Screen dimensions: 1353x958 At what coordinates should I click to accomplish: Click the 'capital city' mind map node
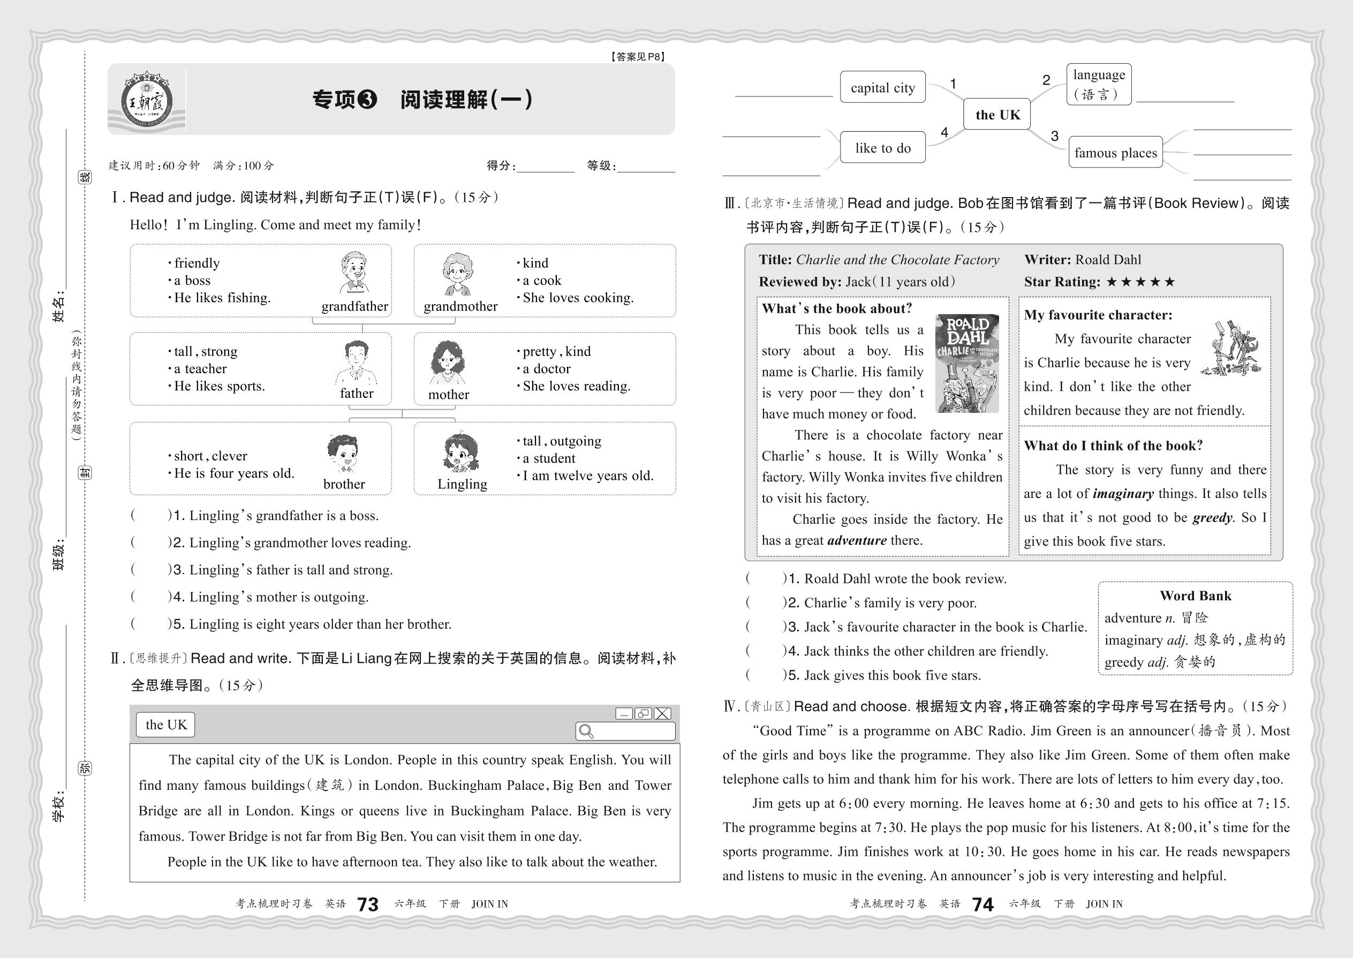click(882, 88)
